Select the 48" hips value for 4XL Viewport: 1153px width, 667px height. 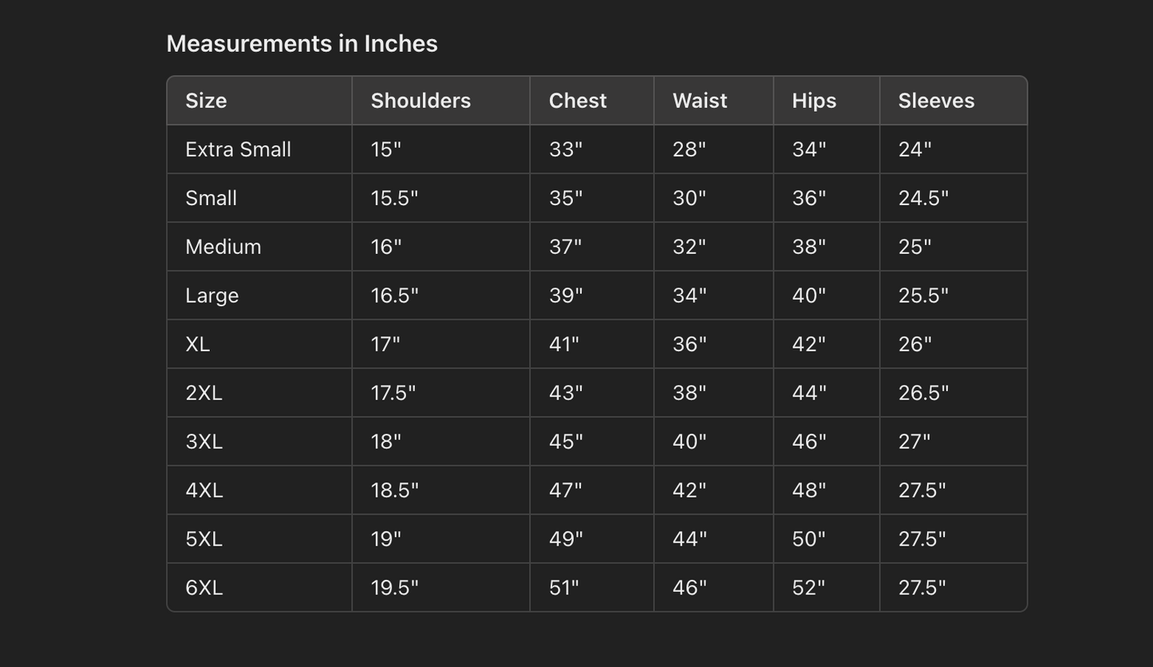808,490
